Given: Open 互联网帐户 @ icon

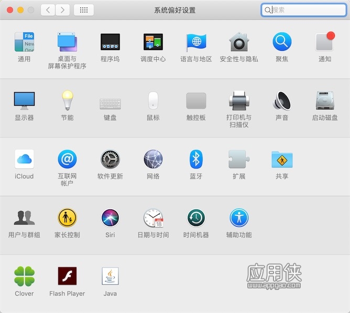Looking at the screenshot, I should click(67, 159).
